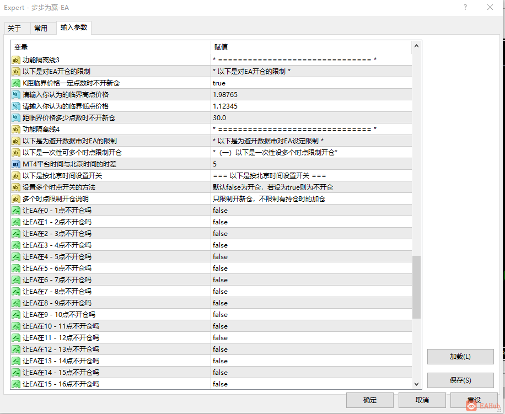
Task: Click the integer icon beside MT4平台时间与北京时间的时差
Action: [16, 164]
